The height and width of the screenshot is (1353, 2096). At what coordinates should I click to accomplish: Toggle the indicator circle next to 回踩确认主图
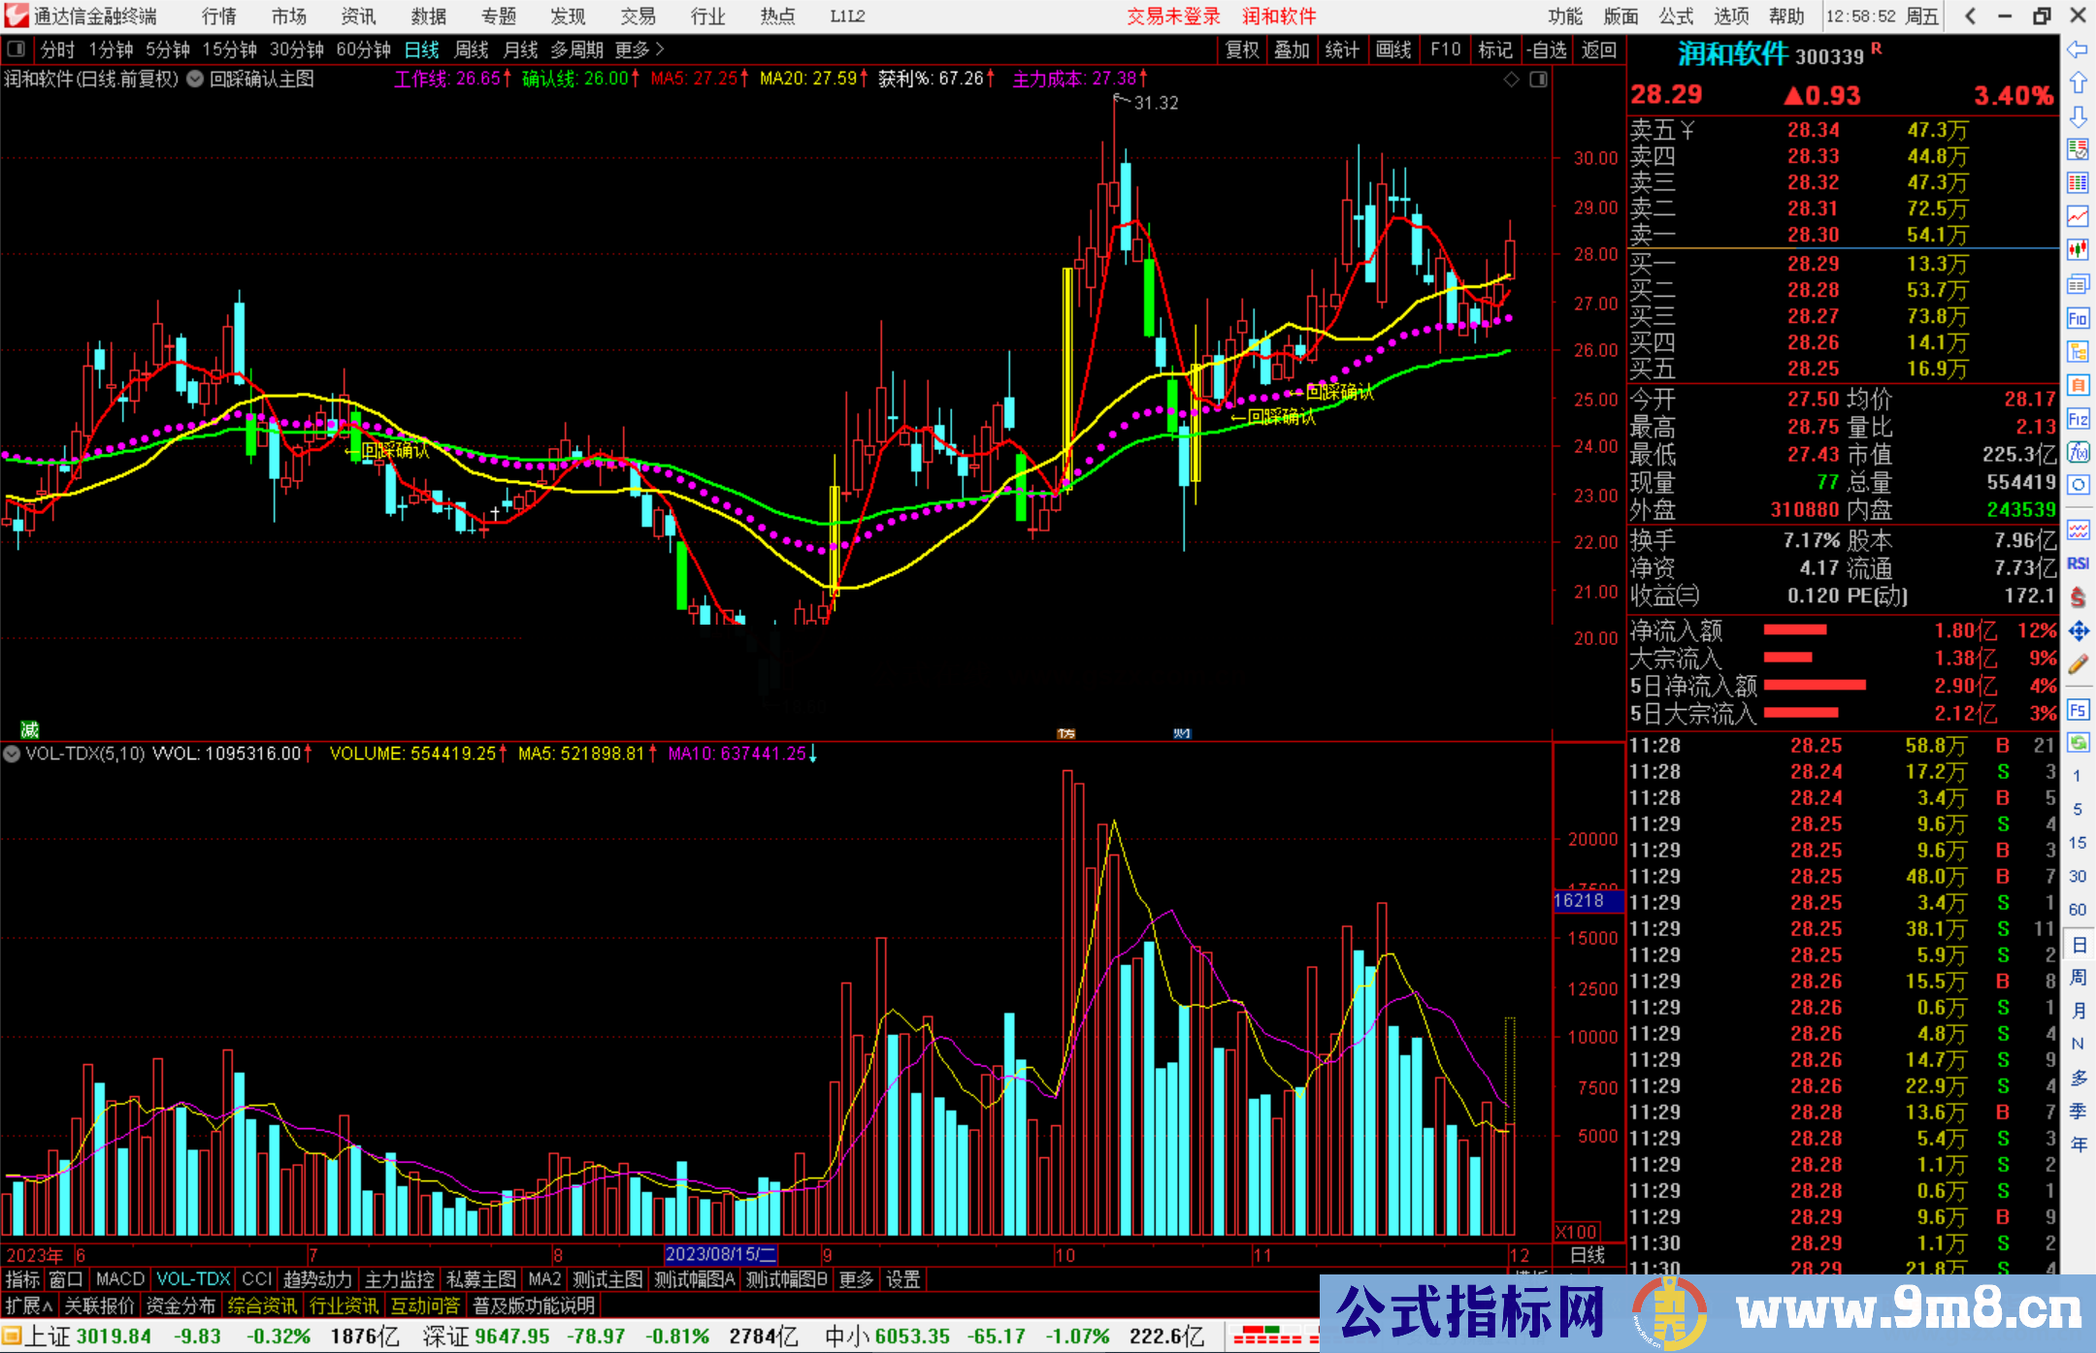pos(195,80)
